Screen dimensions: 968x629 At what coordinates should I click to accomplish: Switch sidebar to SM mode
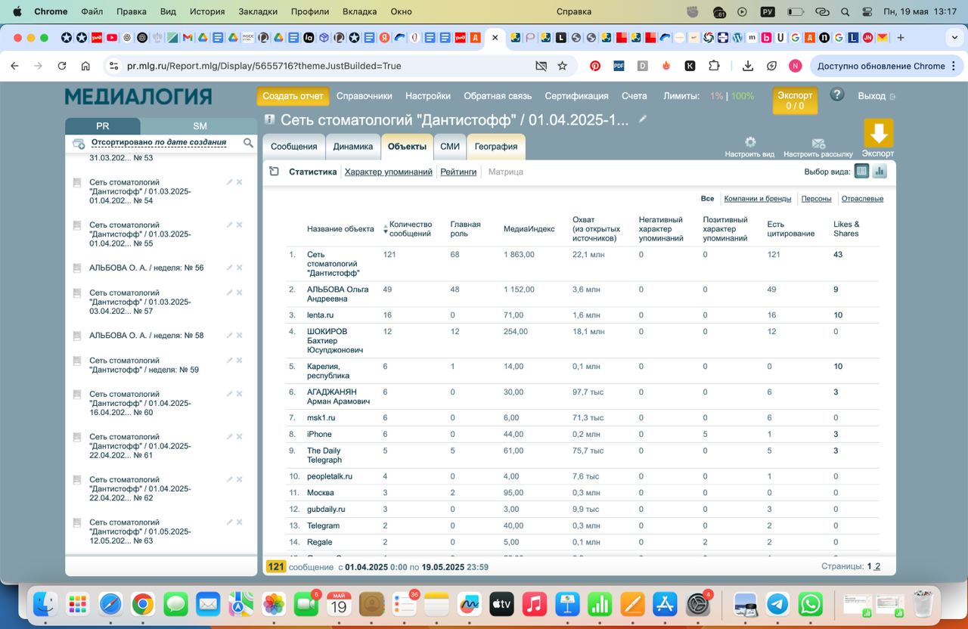coord(200,126)
